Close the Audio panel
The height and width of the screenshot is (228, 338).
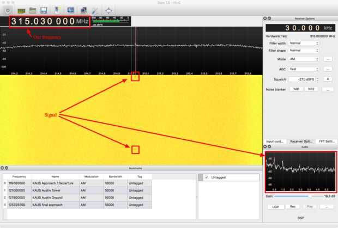(x=265, y=147)
